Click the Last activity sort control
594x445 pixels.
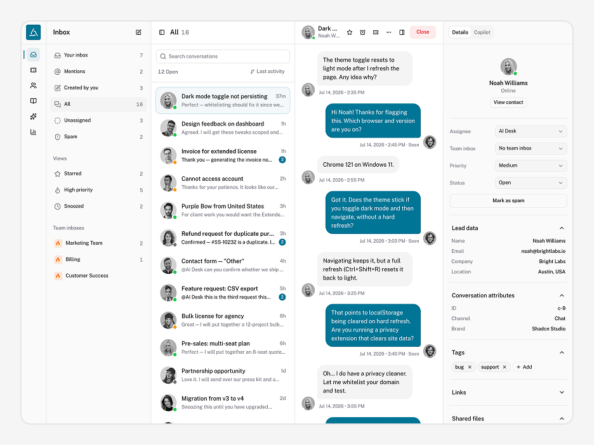click(267, 72)
